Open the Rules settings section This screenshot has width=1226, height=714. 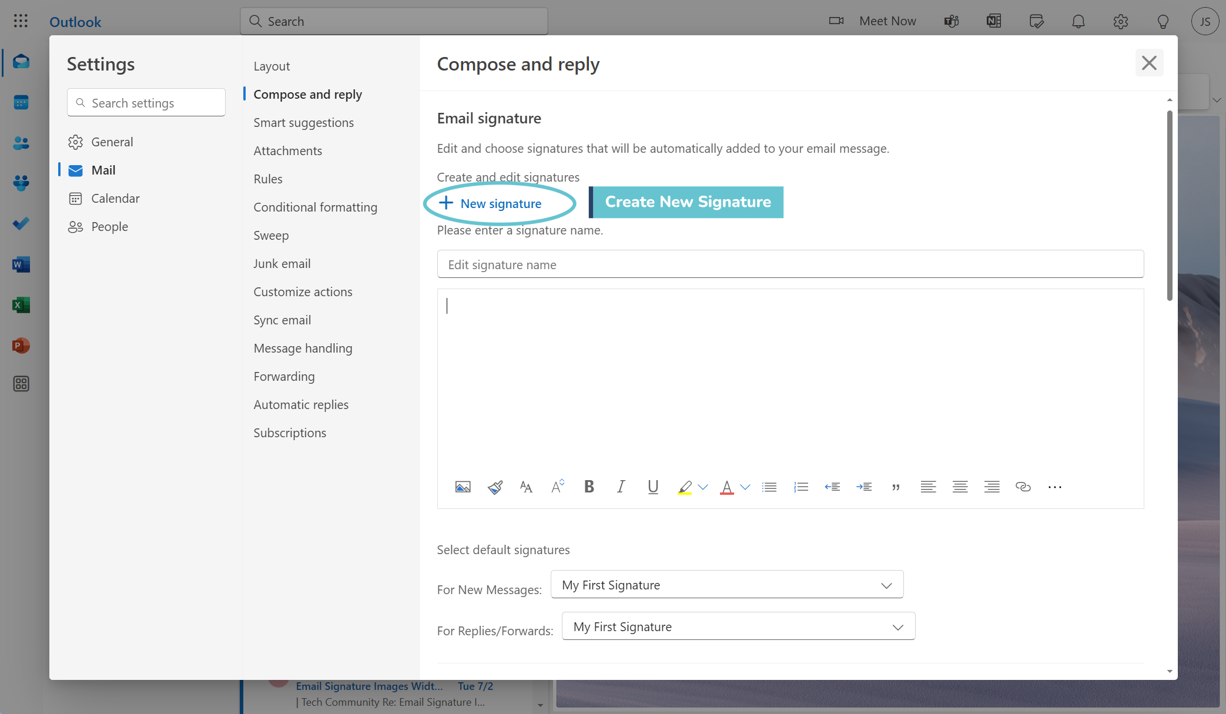(x=268, y=179)
